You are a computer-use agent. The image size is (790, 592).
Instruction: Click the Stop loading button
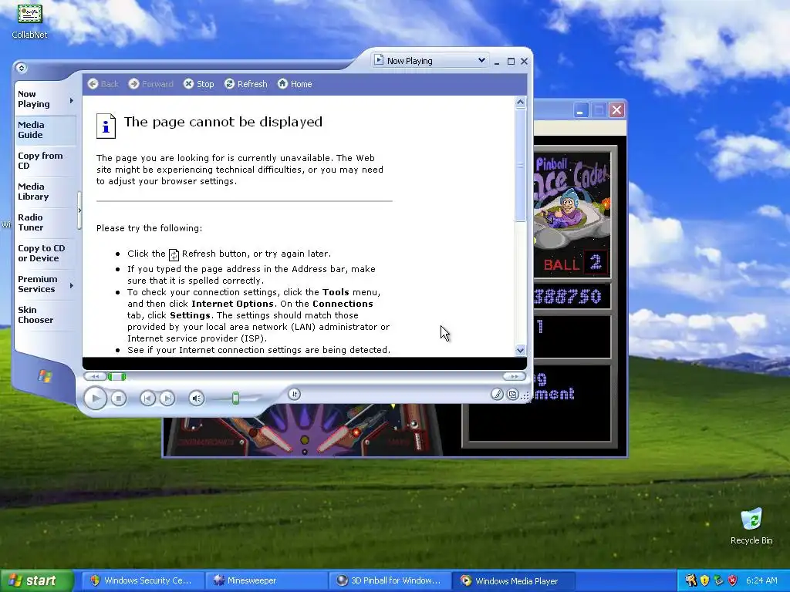coord(198,84)
